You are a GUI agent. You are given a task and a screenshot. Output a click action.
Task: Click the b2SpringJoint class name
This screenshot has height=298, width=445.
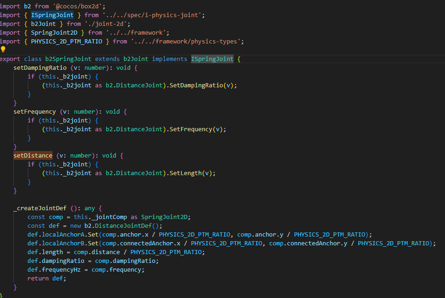pyautogui.click(x=68, y=59)
